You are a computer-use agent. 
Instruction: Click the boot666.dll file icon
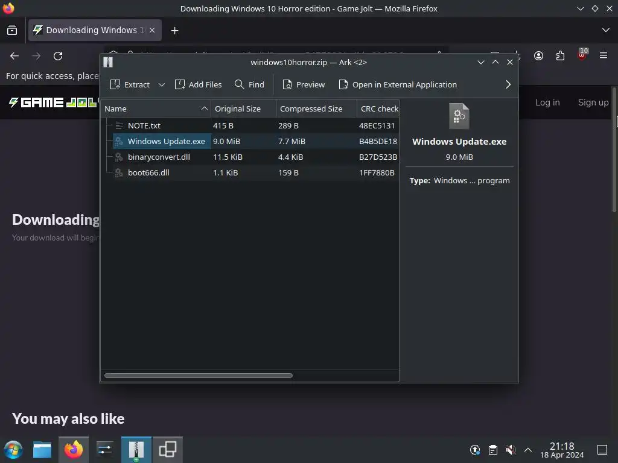(x=119, y=173)
